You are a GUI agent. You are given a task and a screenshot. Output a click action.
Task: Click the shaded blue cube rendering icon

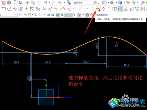click(x=120, y=3)
